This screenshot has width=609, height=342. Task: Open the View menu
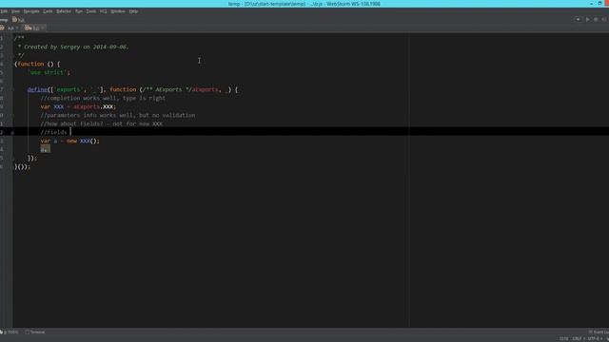click(x=15, y=11)
